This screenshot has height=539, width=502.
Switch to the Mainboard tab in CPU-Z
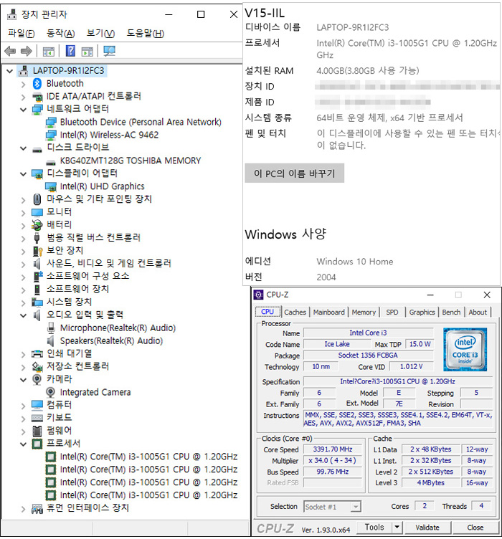(328, 312)
